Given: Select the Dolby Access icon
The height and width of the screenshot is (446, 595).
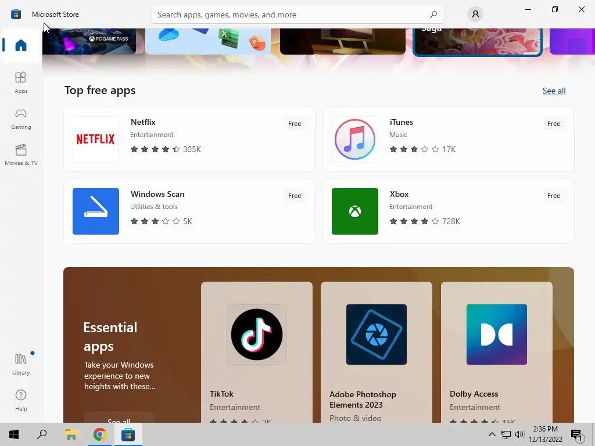Looking at the screenshot, I should 496,334.
